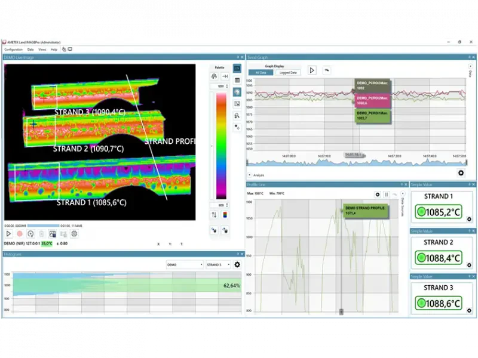Click the save snapshot image icon
This screenshot has width=478, height=358.
click(x=53, y=234)
